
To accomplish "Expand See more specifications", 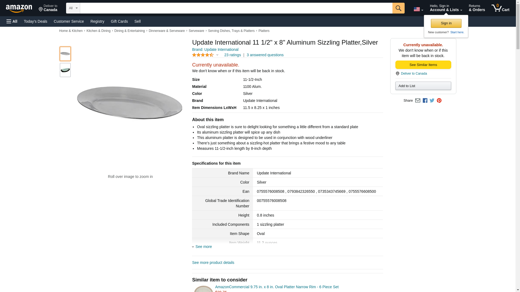I will (x=202, y=247).
